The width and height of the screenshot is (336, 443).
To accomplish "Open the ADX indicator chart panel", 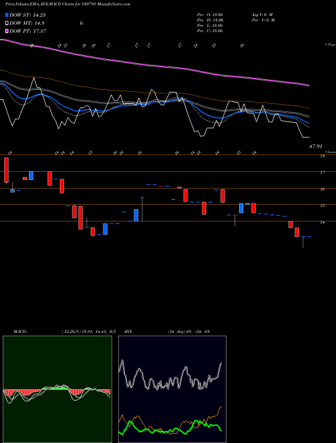I will coord(172,389).
